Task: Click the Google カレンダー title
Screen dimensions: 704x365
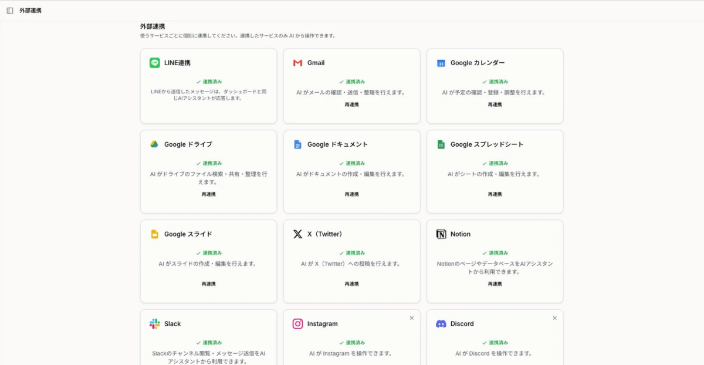Action: [478, 63]
